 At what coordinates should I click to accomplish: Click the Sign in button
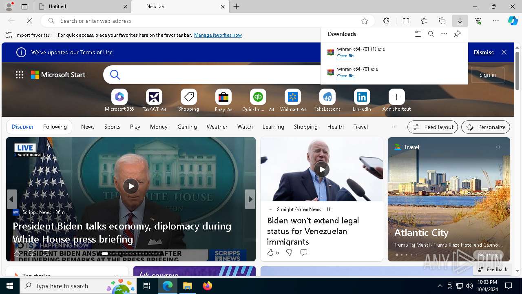pyautogui.click(x=488, y=75)
